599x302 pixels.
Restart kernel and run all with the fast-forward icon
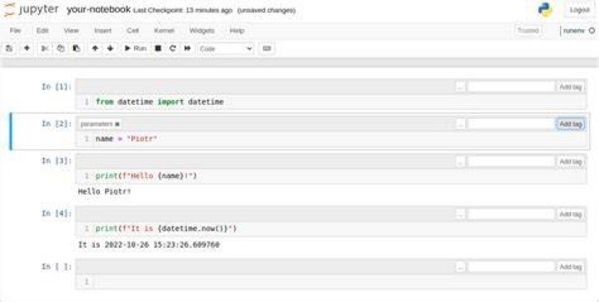(187, 48)
